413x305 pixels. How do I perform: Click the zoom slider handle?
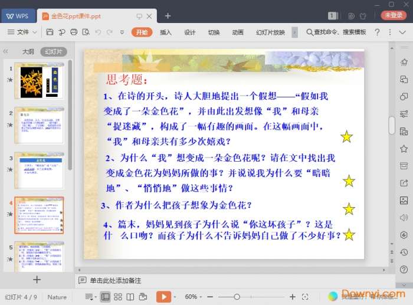pos(237,297)
